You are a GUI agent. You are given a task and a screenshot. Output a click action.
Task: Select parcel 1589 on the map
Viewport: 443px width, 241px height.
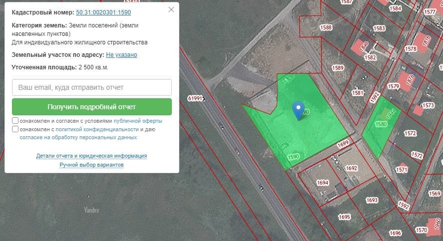point(338,68)
